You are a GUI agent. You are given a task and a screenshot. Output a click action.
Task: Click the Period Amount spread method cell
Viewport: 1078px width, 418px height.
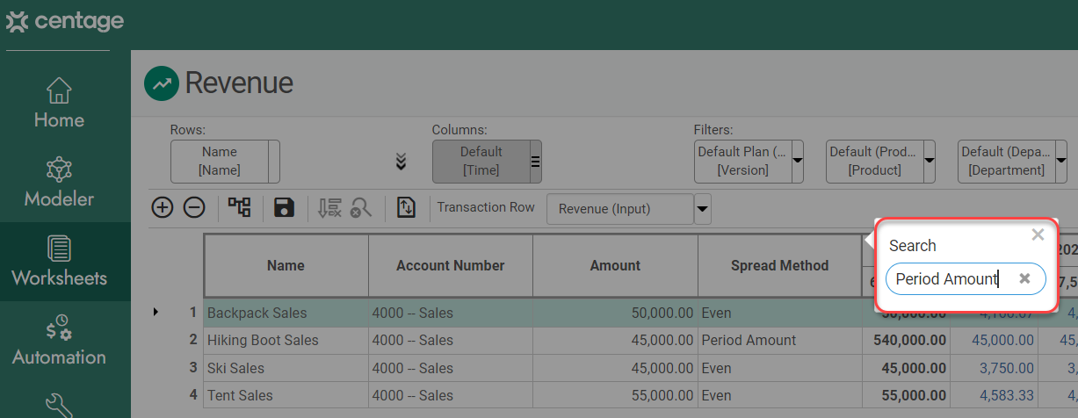click(779, 340)
